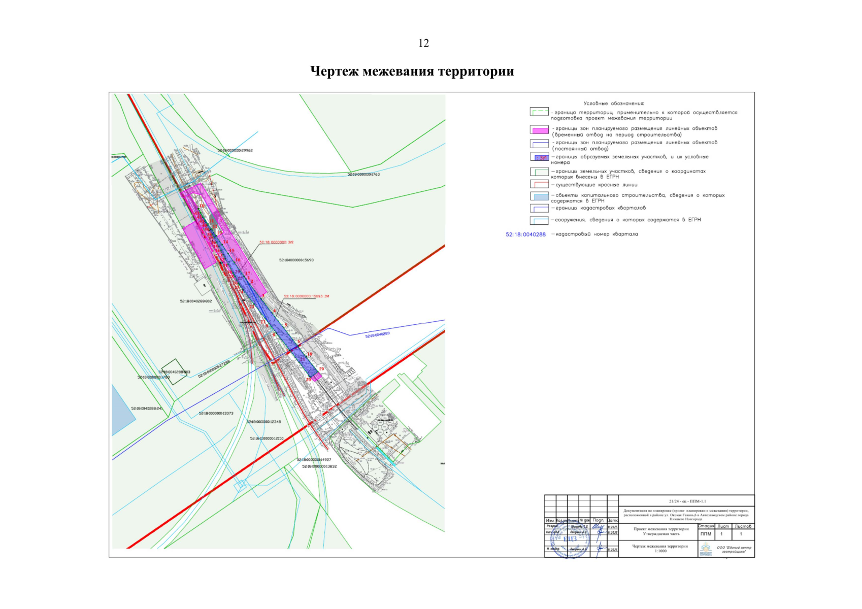862x609 pixels.
Task: Click the company logo in the title block
Action: 706,549
